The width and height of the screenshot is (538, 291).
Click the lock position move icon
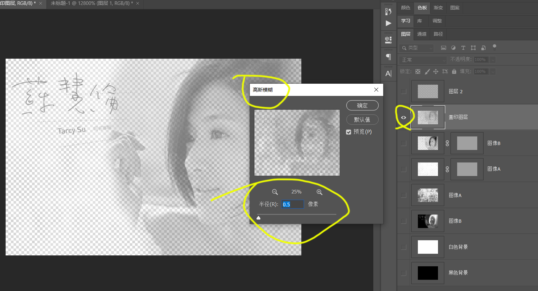436,72
